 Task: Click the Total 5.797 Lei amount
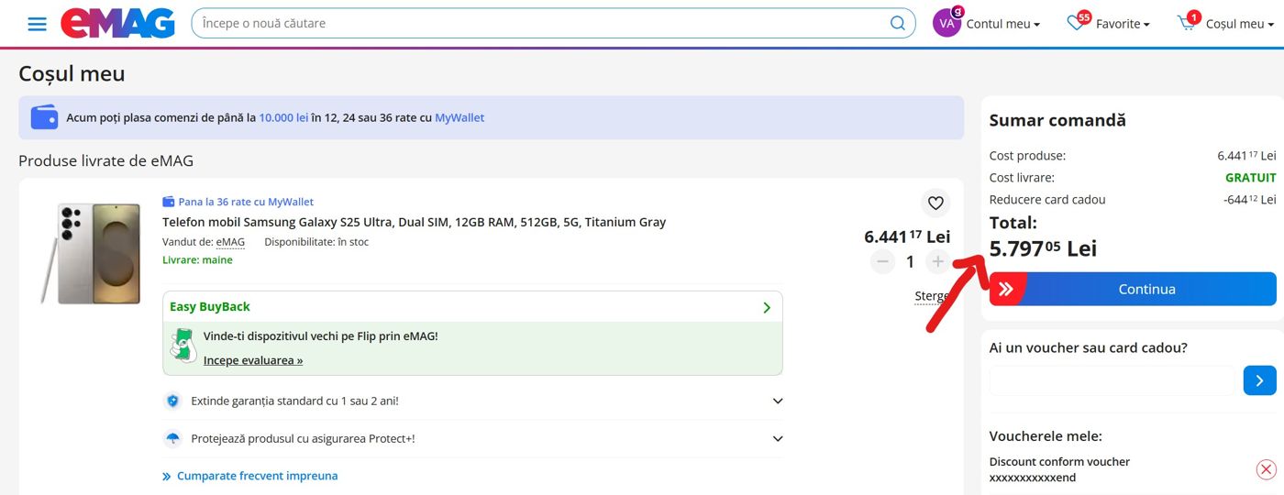1043,248
